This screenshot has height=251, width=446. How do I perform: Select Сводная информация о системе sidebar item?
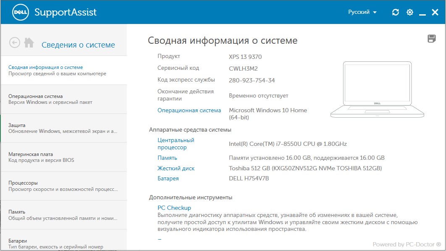pos(64,70)
